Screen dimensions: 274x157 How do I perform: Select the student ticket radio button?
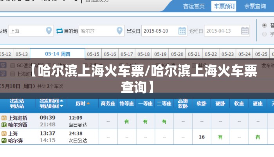264,34
